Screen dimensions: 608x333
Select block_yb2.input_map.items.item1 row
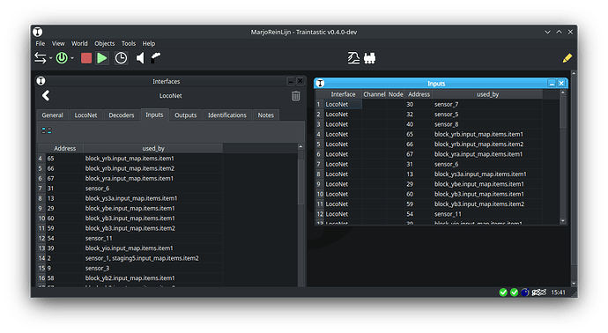pyautogui.click(x=153, y=278)
